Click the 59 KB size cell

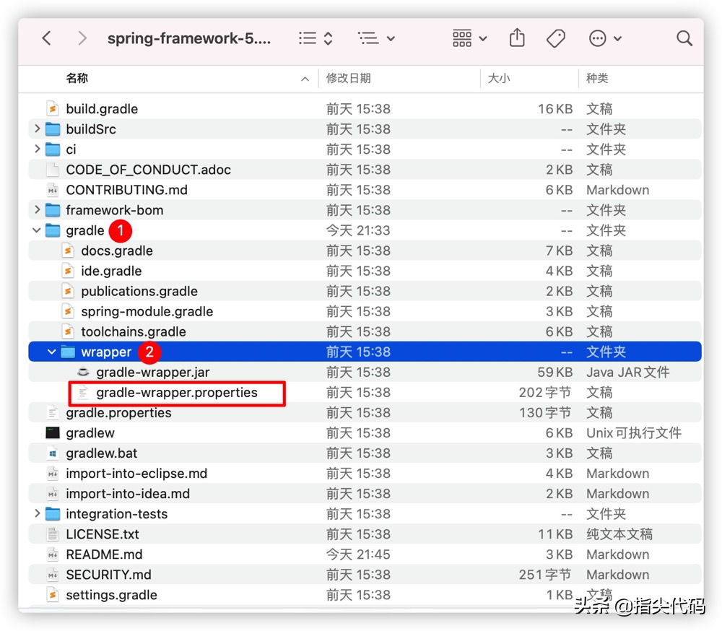(x=554, y=372)
